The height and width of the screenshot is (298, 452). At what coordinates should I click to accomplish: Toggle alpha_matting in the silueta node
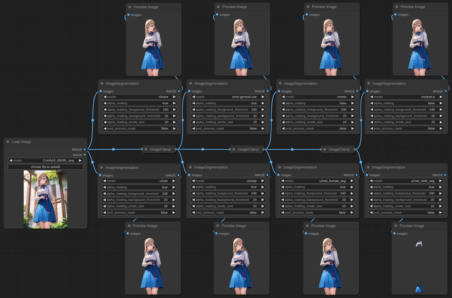(139, 103)
